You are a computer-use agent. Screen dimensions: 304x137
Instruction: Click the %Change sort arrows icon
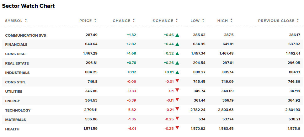[x=177, y=21]
